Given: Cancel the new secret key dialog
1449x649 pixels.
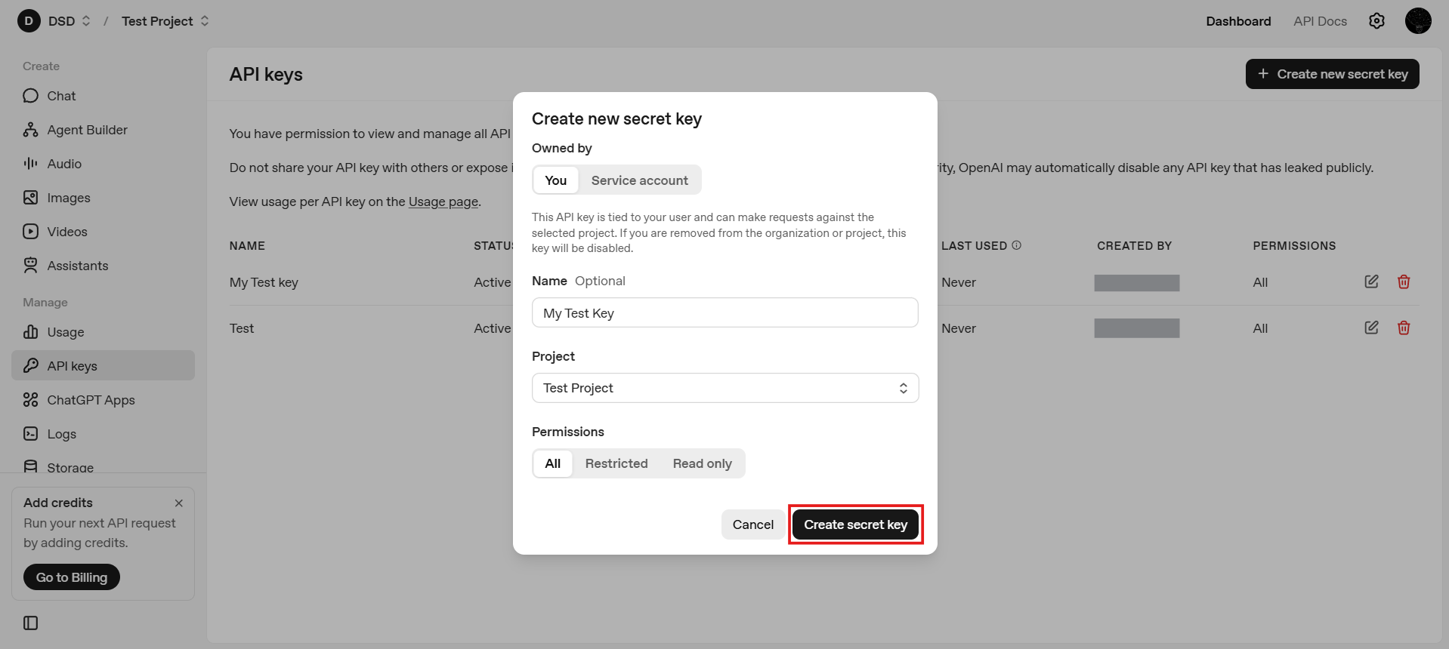Looking at the screenshot, I should pyautogui.click(x=752, y=524).
